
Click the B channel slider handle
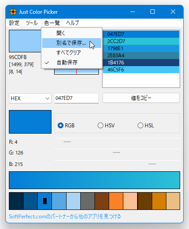pyautogui.click(x=152, y=164)
